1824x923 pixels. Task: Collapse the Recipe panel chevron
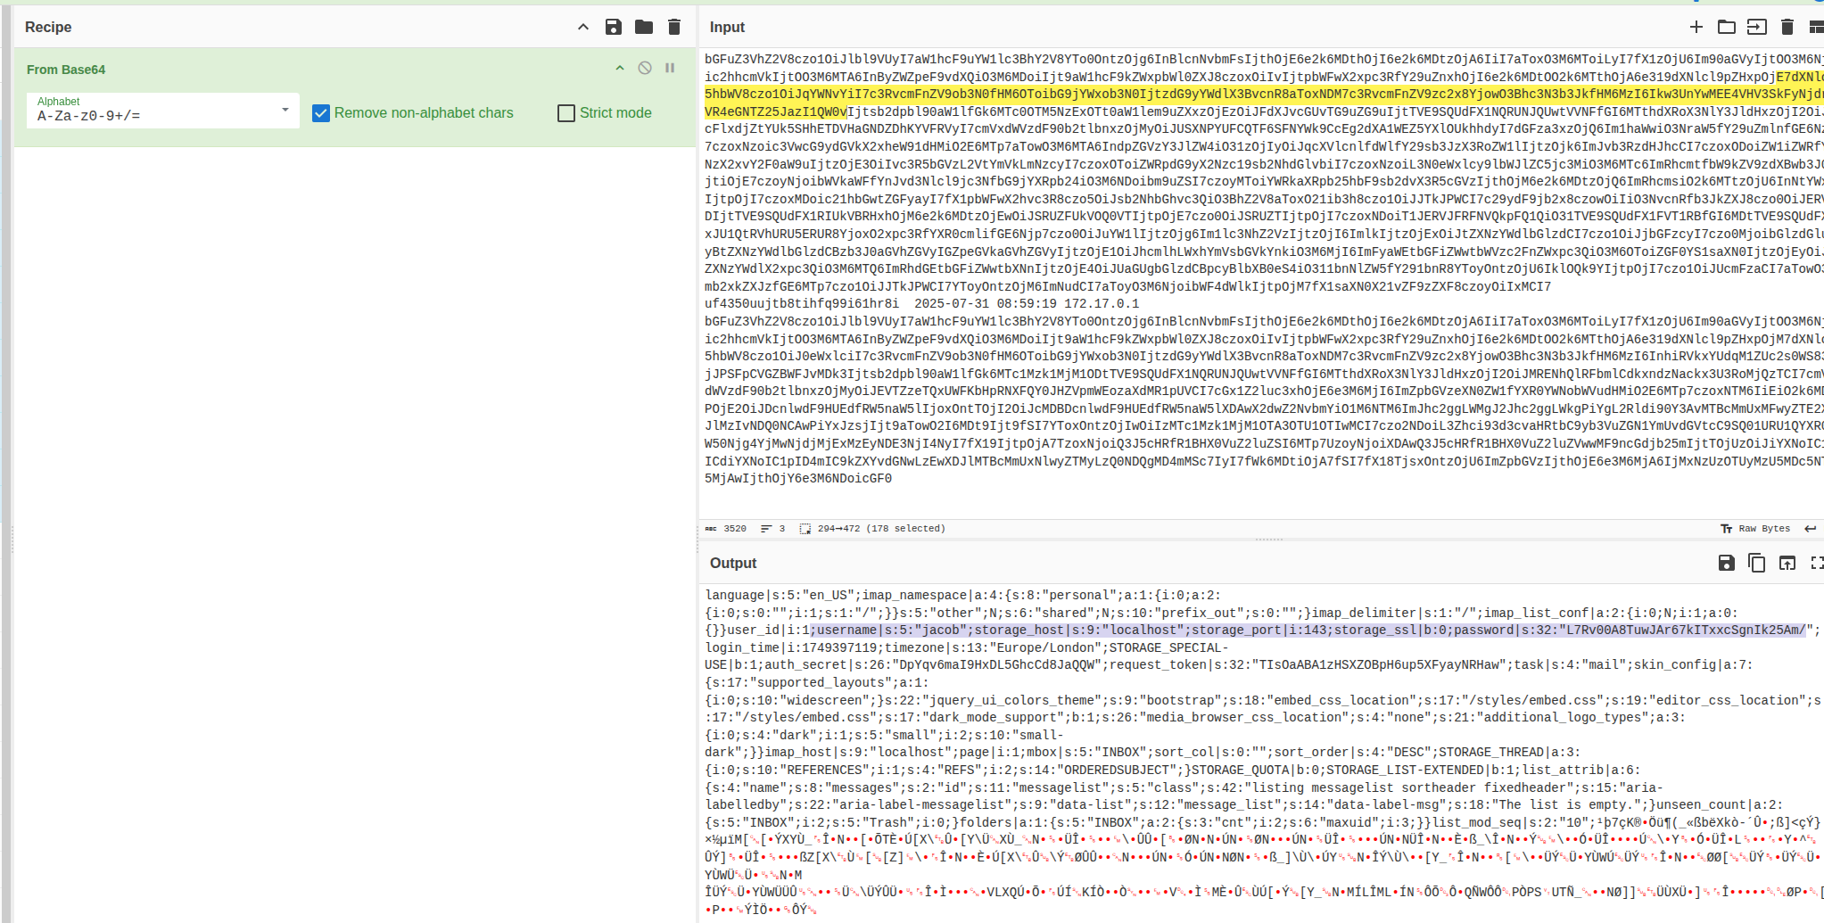tap(583, 27)
